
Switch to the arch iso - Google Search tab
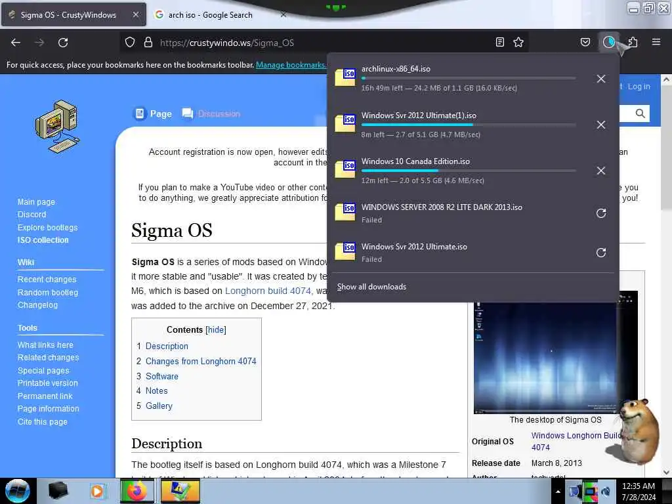[x=210, y=15]
